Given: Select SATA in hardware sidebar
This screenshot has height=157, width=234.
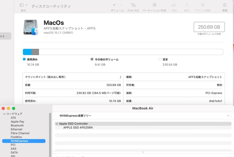Looking at the screenshot, I should tap(14, 152).
